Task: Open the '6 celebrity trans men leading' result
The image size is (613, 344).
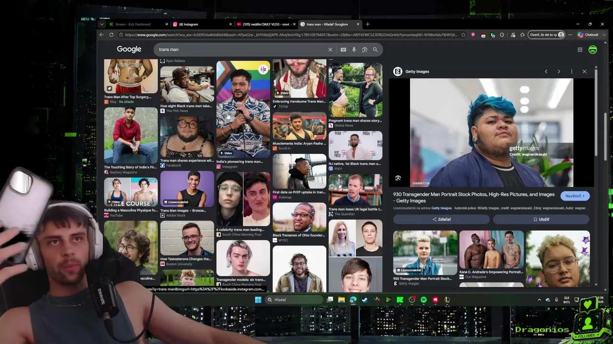Action: [x=243, y=205]
